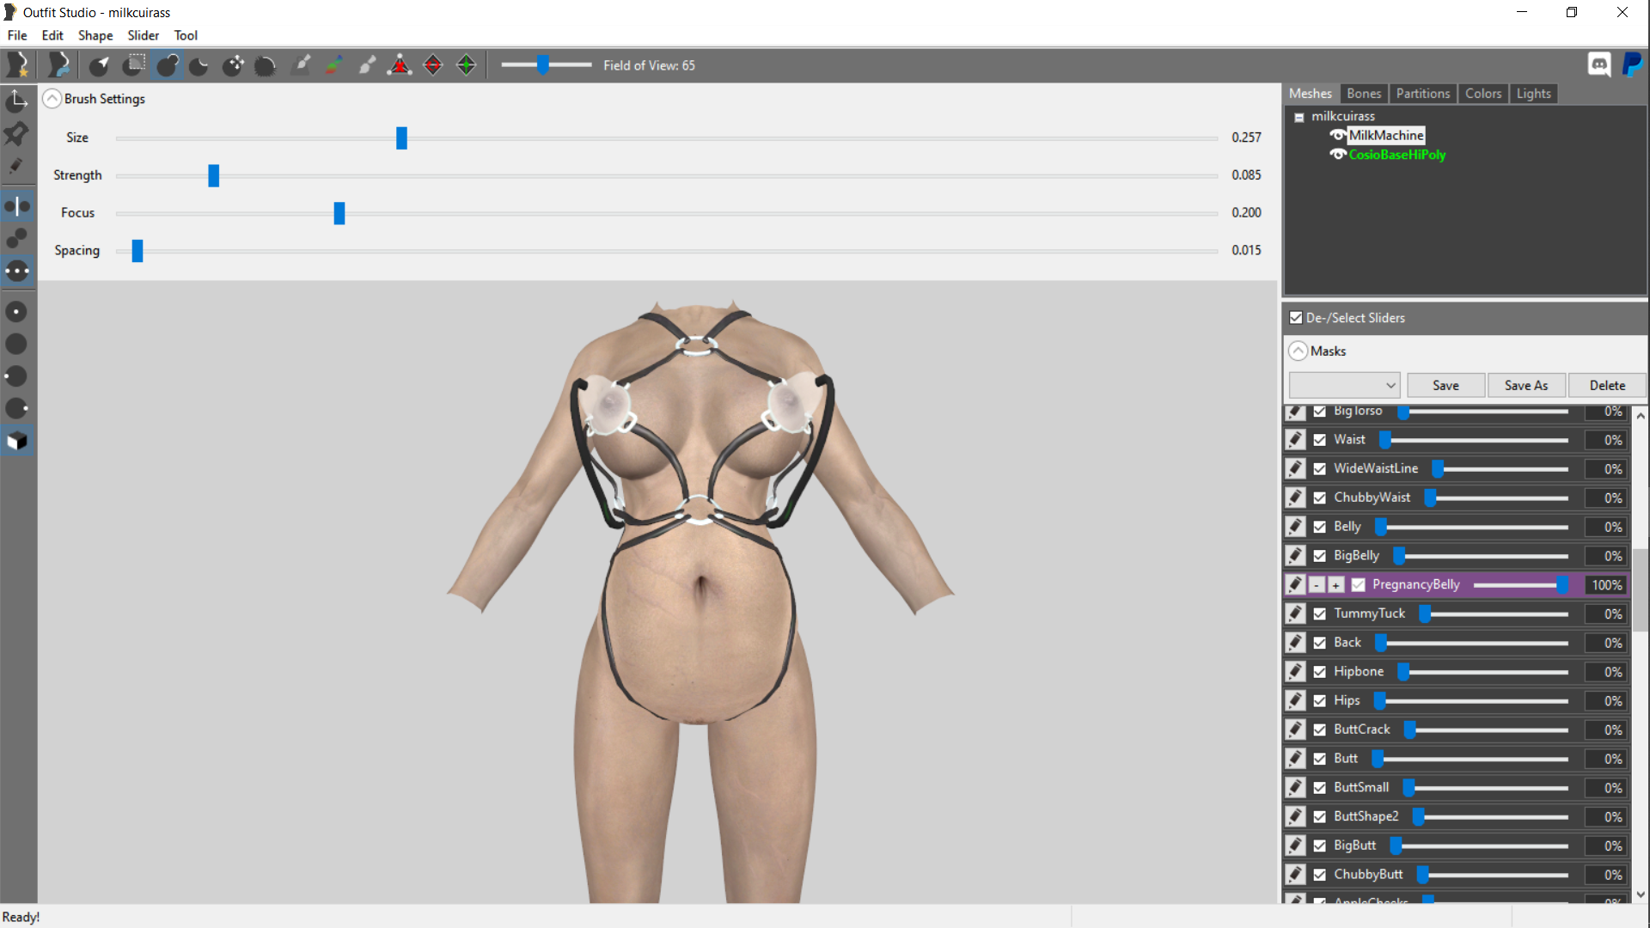Activate the Mask brush tool
1650x928 pixels.
(134, 65)
